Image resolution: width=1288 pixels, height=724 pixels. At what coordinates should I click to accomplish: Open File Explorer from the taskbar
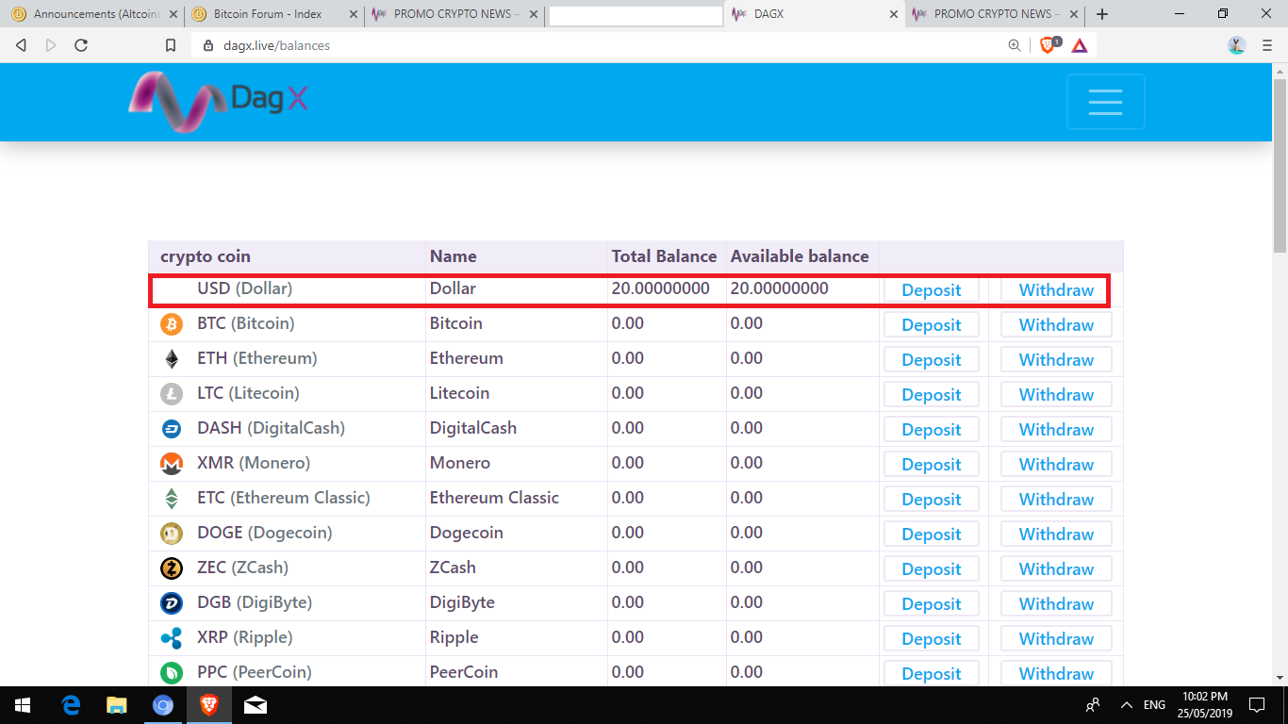pyautogui.click(x=116, y=704)
